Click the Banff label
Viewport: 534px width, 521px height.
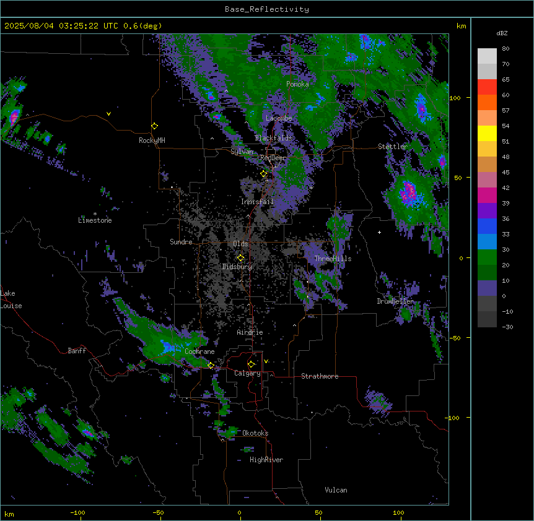[x=77, y=351]
